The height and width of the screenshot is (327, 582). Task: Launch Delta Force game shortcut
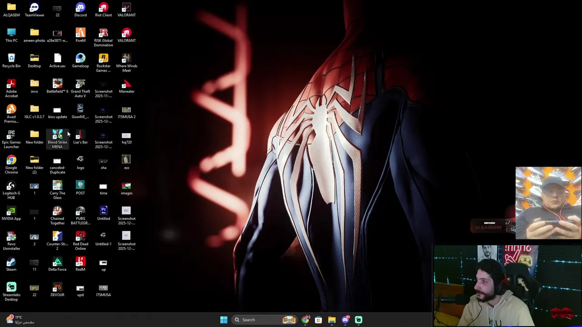coord(57,264)
